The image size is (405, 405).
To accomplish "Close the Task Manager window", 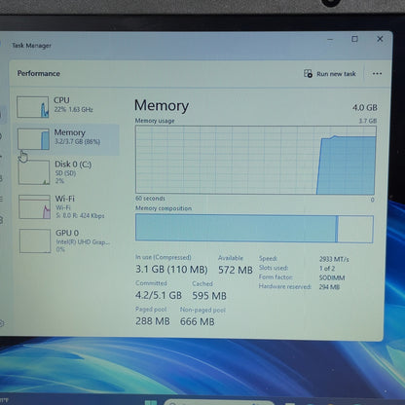I will tap(380, 39).
